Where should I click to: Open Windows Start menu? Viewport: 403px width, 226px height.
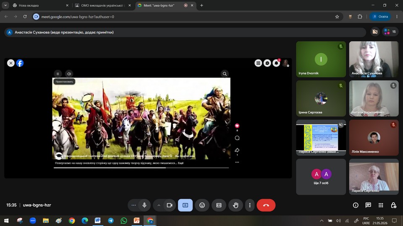coord(6,221)
